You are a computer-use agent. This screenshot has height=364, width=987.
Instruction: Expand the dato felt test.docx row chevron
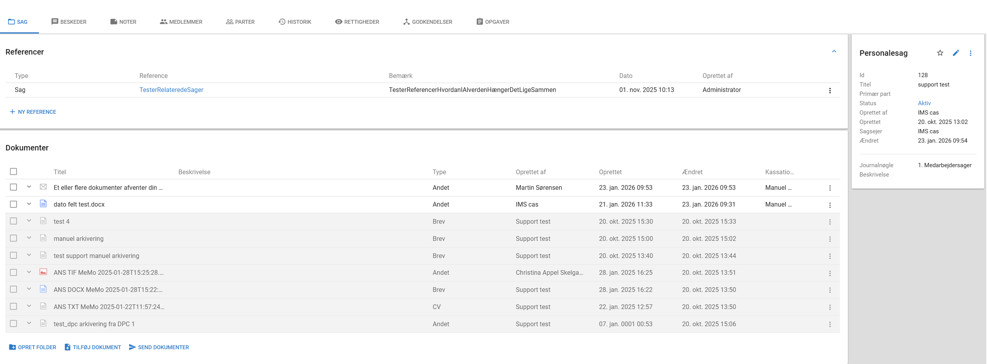[x=29, y=204]
